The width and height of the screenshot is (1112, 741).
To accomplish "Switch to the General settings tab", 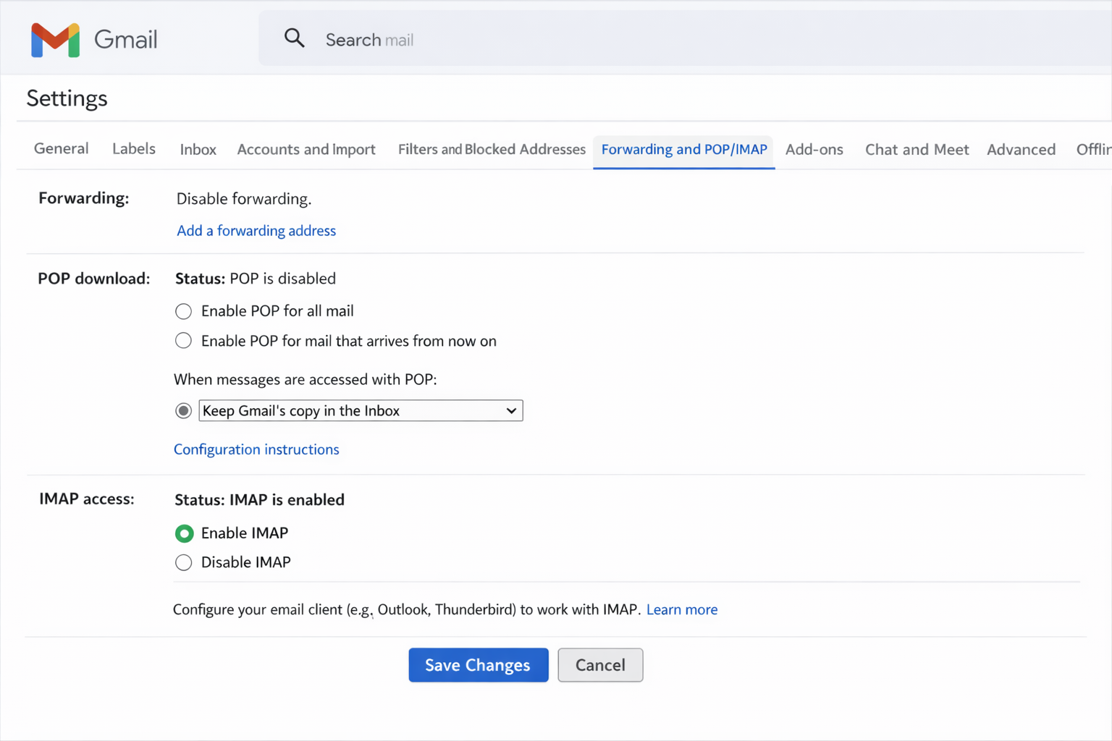I will coord(61,149).
